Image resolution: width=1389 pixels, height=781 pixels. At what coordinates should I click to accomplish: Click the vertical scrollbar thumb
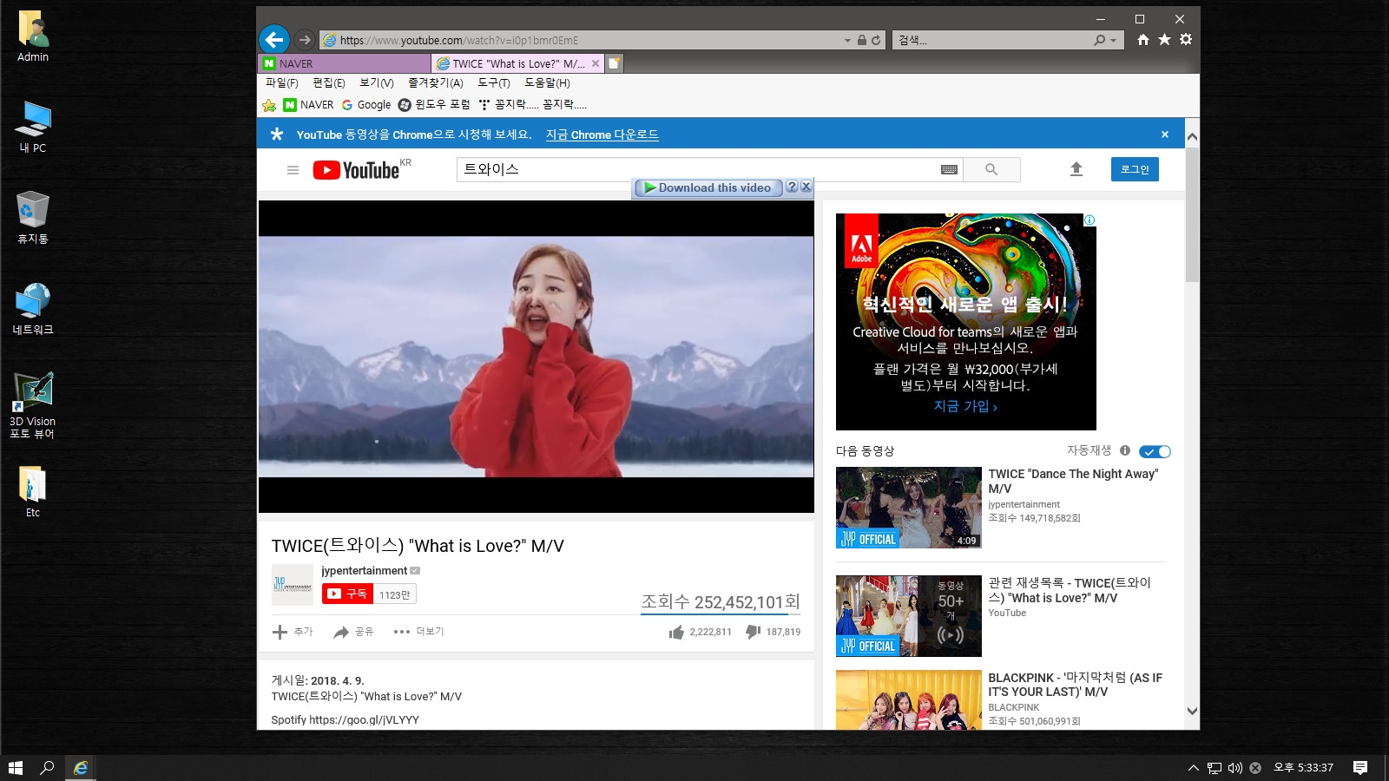click(1192, 214)
